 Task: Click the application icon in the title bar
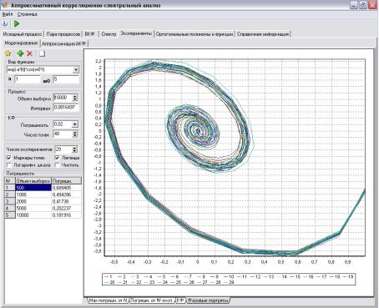point(4,5)
